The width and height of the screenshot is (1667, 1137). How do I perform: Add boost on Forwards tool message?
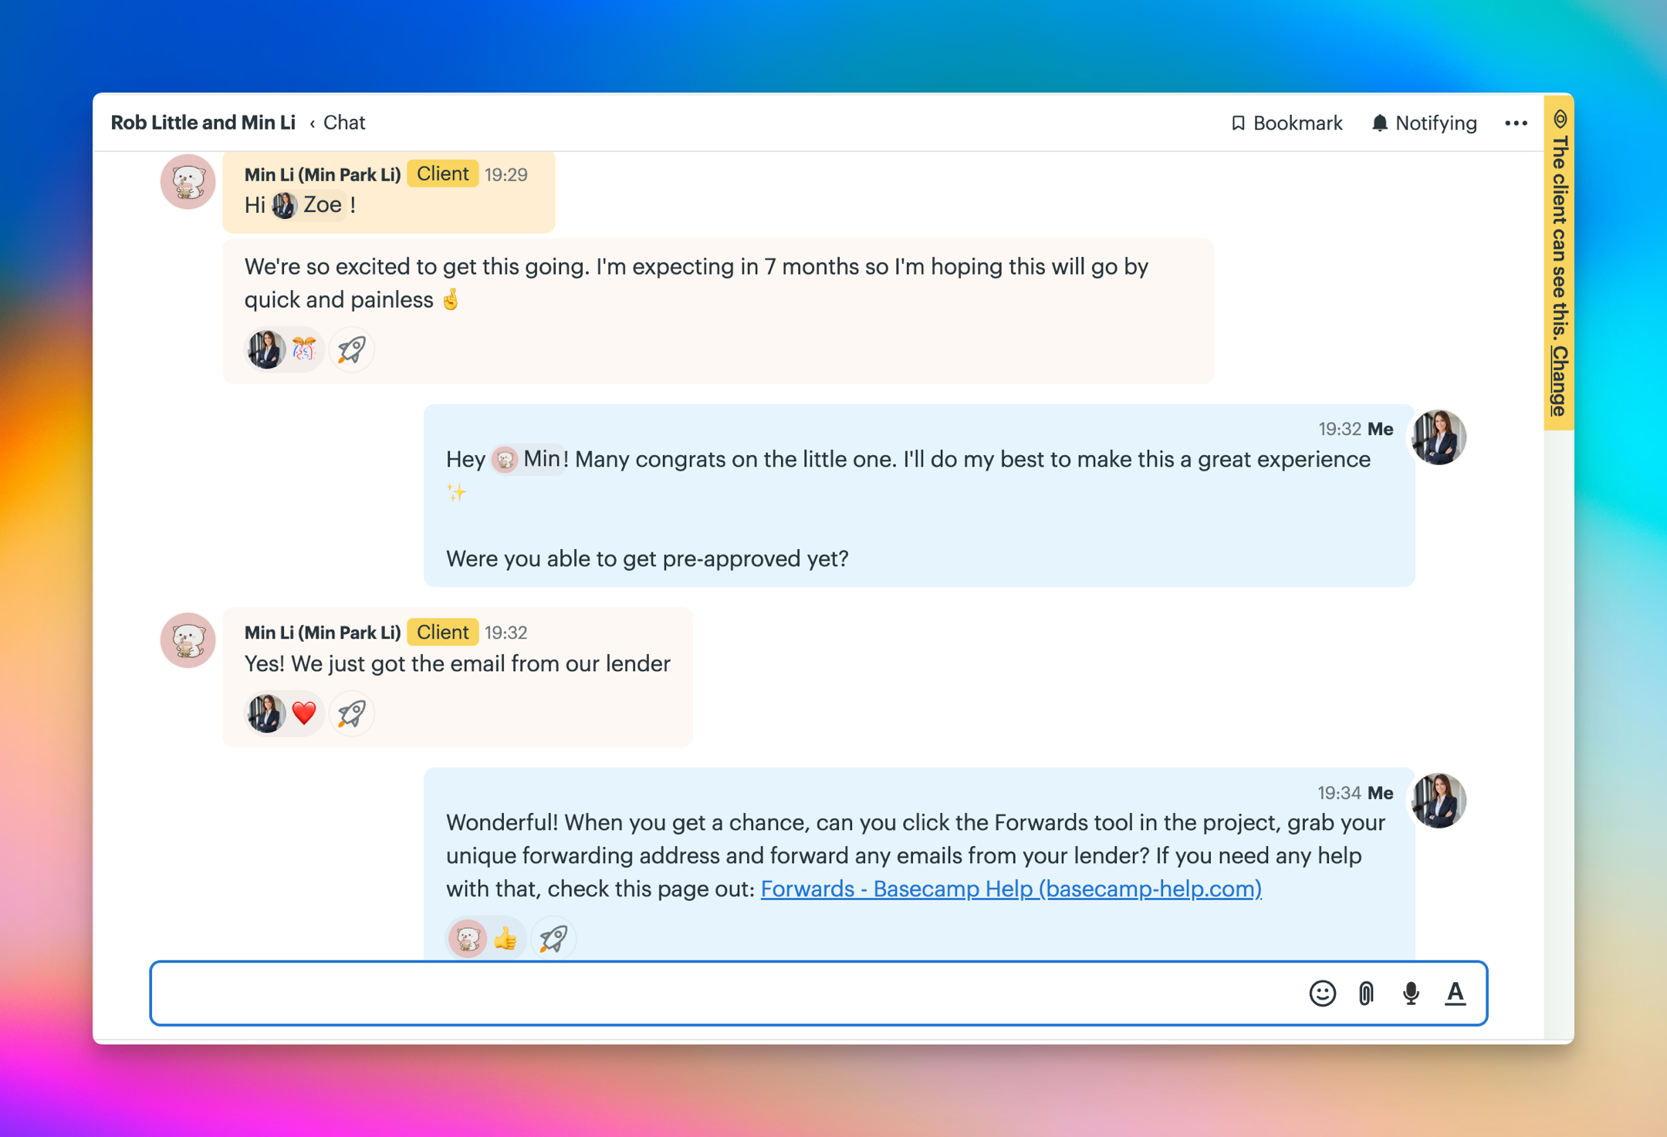553,939
